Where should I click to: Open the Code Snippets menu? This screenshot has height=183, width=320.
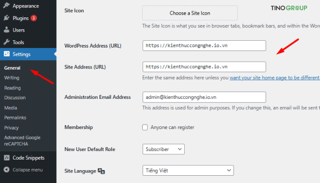click(x=28, y=158)
